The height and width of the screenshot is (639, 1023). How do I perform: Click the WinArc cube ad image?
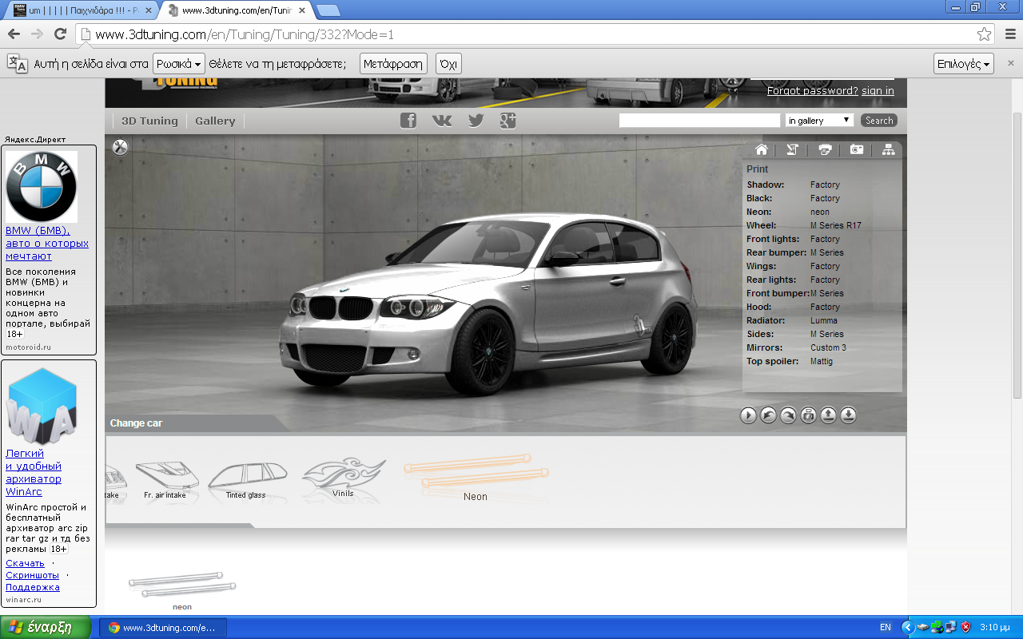coord(42,406)
